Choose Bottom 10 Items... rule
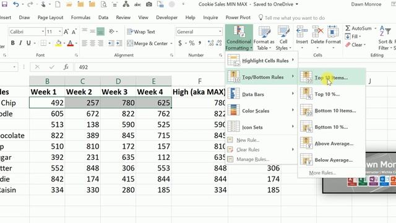 332,110
